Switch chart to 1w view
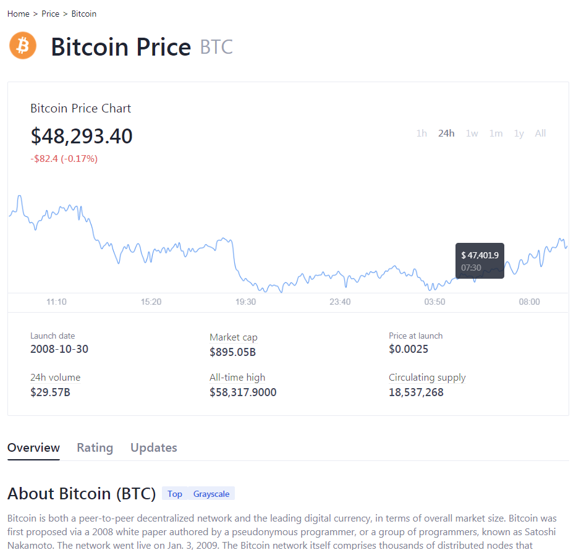Viewport: 576px width, 550px height. pos(472,133)
